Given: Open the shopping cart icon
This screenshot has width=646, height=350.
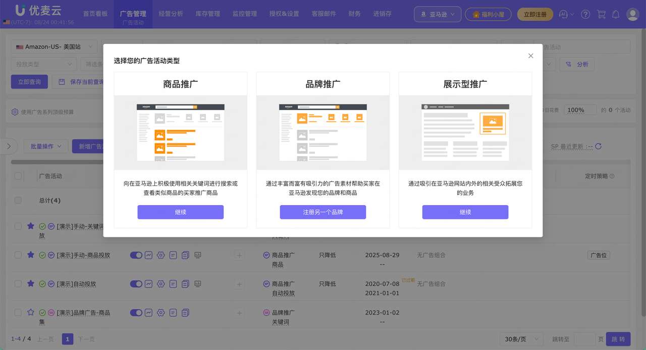Looking at the screenshot, I should [x=601, y=15].
